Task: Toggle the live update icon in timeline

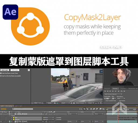Action: point(84,109)
